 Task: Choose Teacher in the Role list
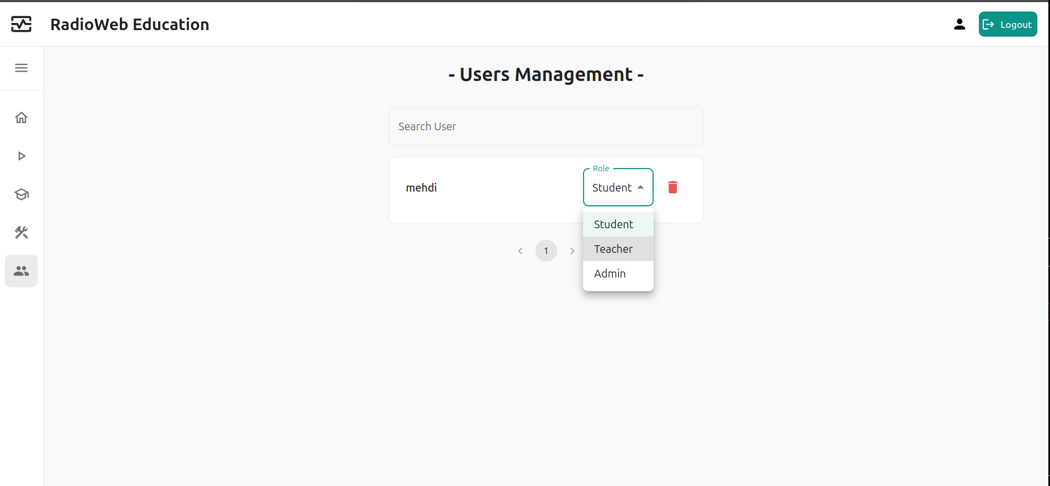coord(618,249)
